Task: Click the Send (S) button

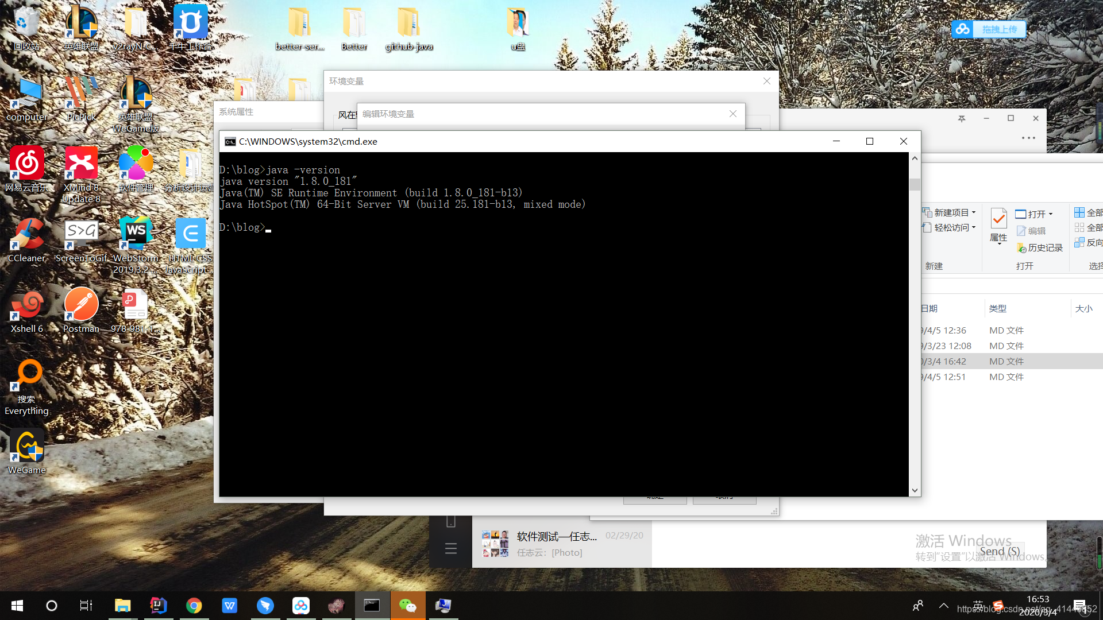Action: click(1000, 551)
